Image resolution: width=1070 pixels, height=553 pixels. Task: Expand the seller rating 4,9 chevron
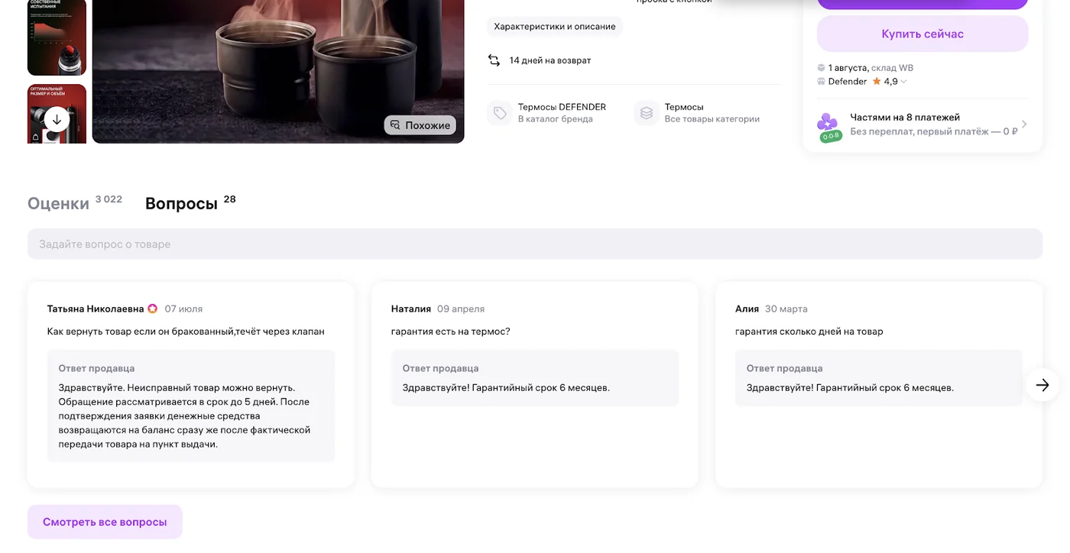pyautogui.click(x=903, y=82)
